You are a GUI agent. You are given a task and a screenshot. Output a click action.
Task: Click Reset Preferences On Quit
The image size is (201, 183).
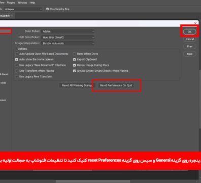point(116,85)
